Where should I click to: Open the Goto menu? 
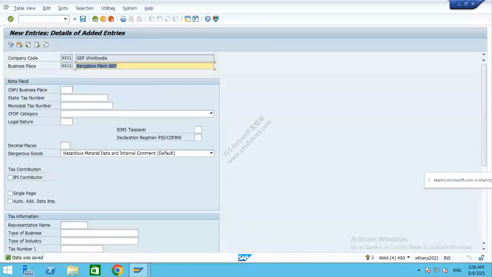coord(63,8)
